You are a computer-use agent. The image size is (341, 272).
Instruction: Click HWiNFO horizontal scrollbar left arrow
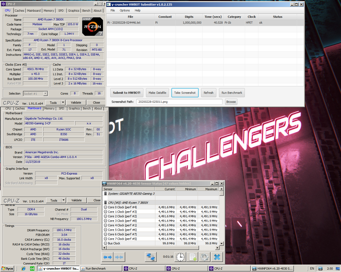tap(104, 248)
